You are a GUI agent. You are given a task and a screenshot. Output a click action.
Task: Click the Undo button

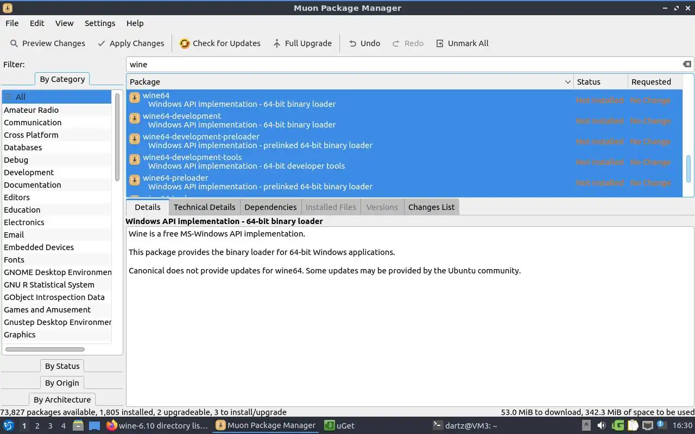(x=364, y=43)
